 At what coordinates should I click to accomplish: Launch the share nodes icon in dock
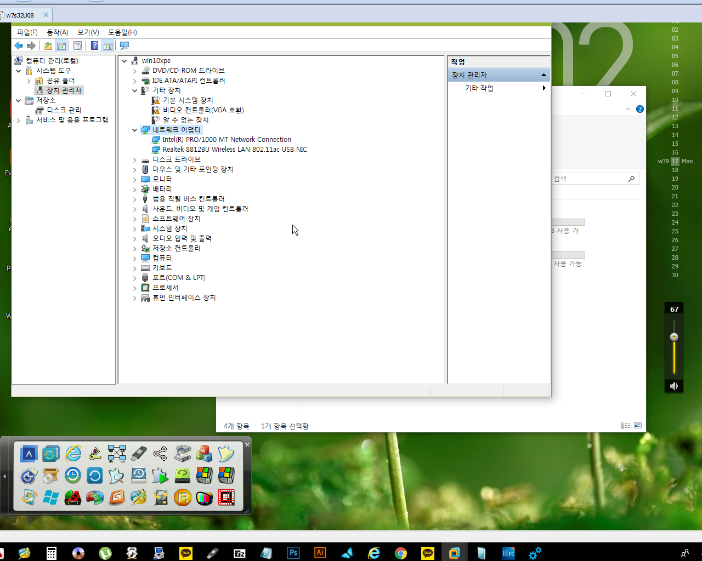click(x=160, y=454)
